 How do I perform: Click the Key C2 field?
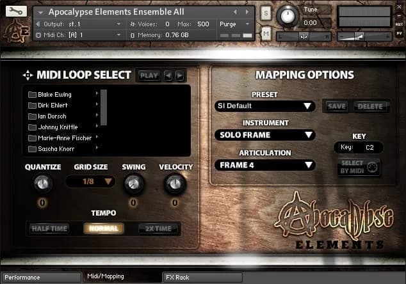[359, 147]
